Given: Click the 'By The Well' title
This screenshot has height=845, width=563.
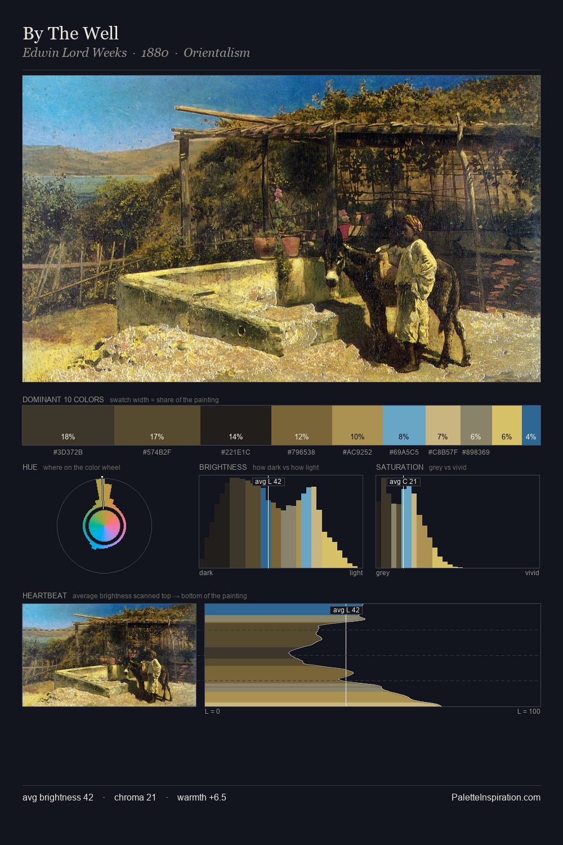Looking at the screenshot, I should click(70, 33).
